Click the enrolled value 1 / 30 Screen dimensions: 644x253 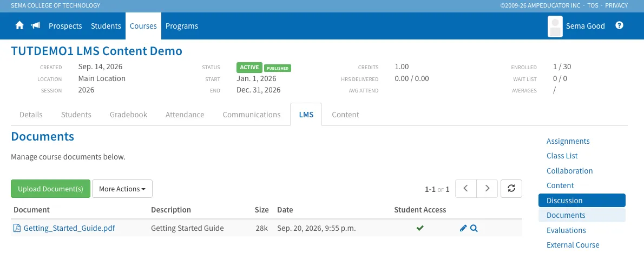562,66
